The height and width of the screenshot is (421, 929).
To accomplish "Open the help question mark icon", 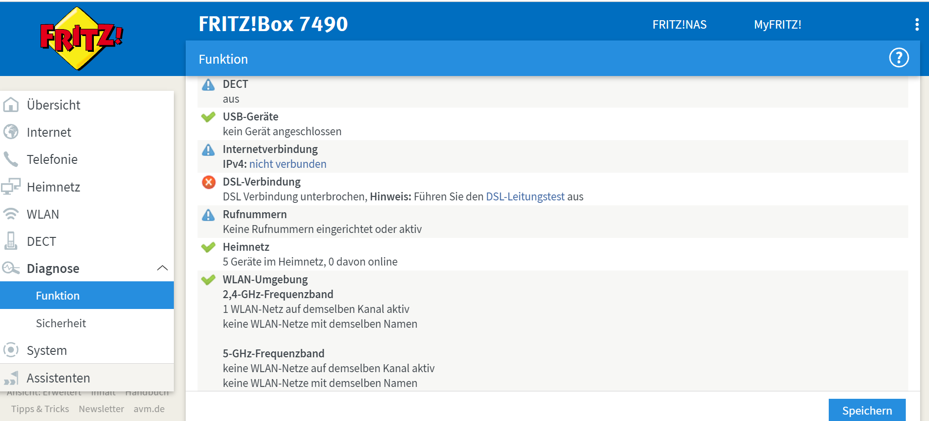I will pos(899,58).
